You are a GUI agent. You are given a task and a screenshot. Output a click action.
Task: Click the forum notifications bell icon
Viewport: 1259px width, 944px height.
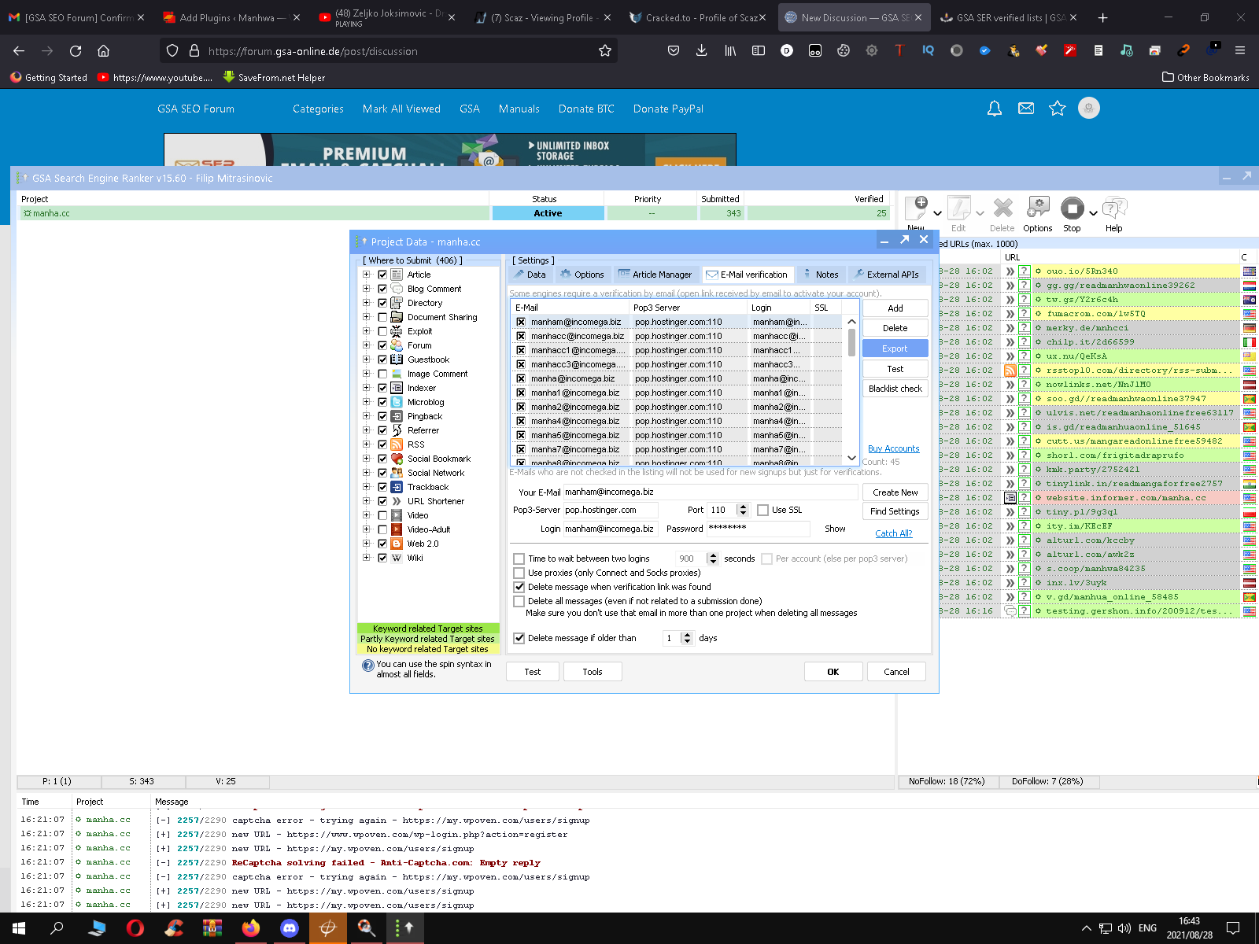pos(995,109)
